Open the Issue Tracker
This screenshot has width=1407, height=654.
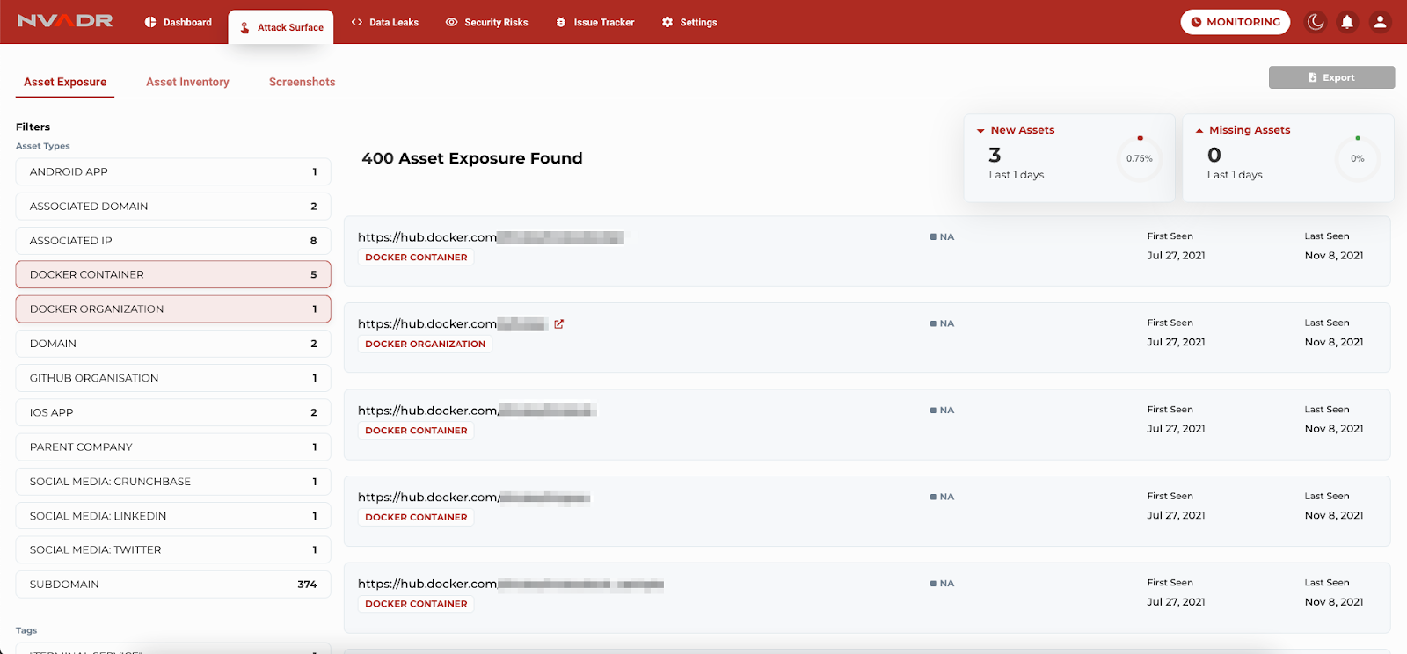pos(595,22)
